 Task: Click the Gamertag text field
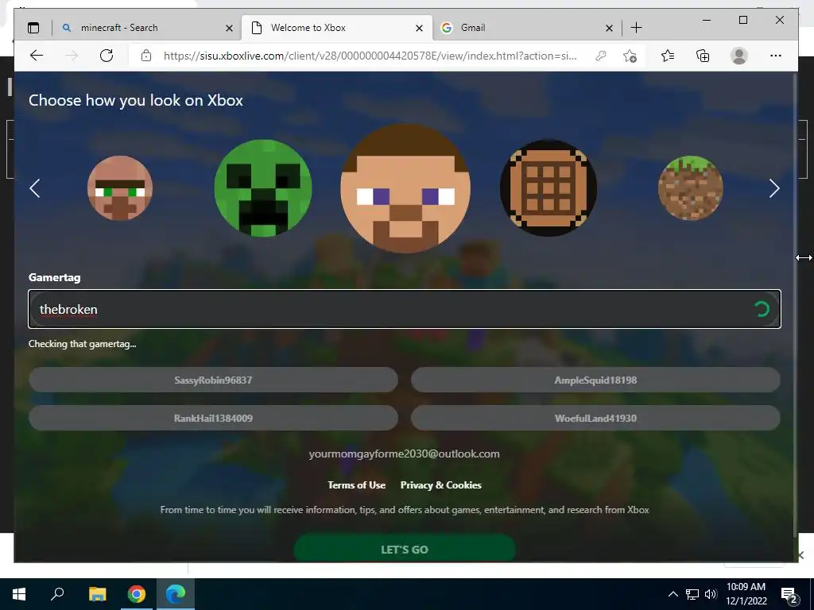click(x=405, y=309)
